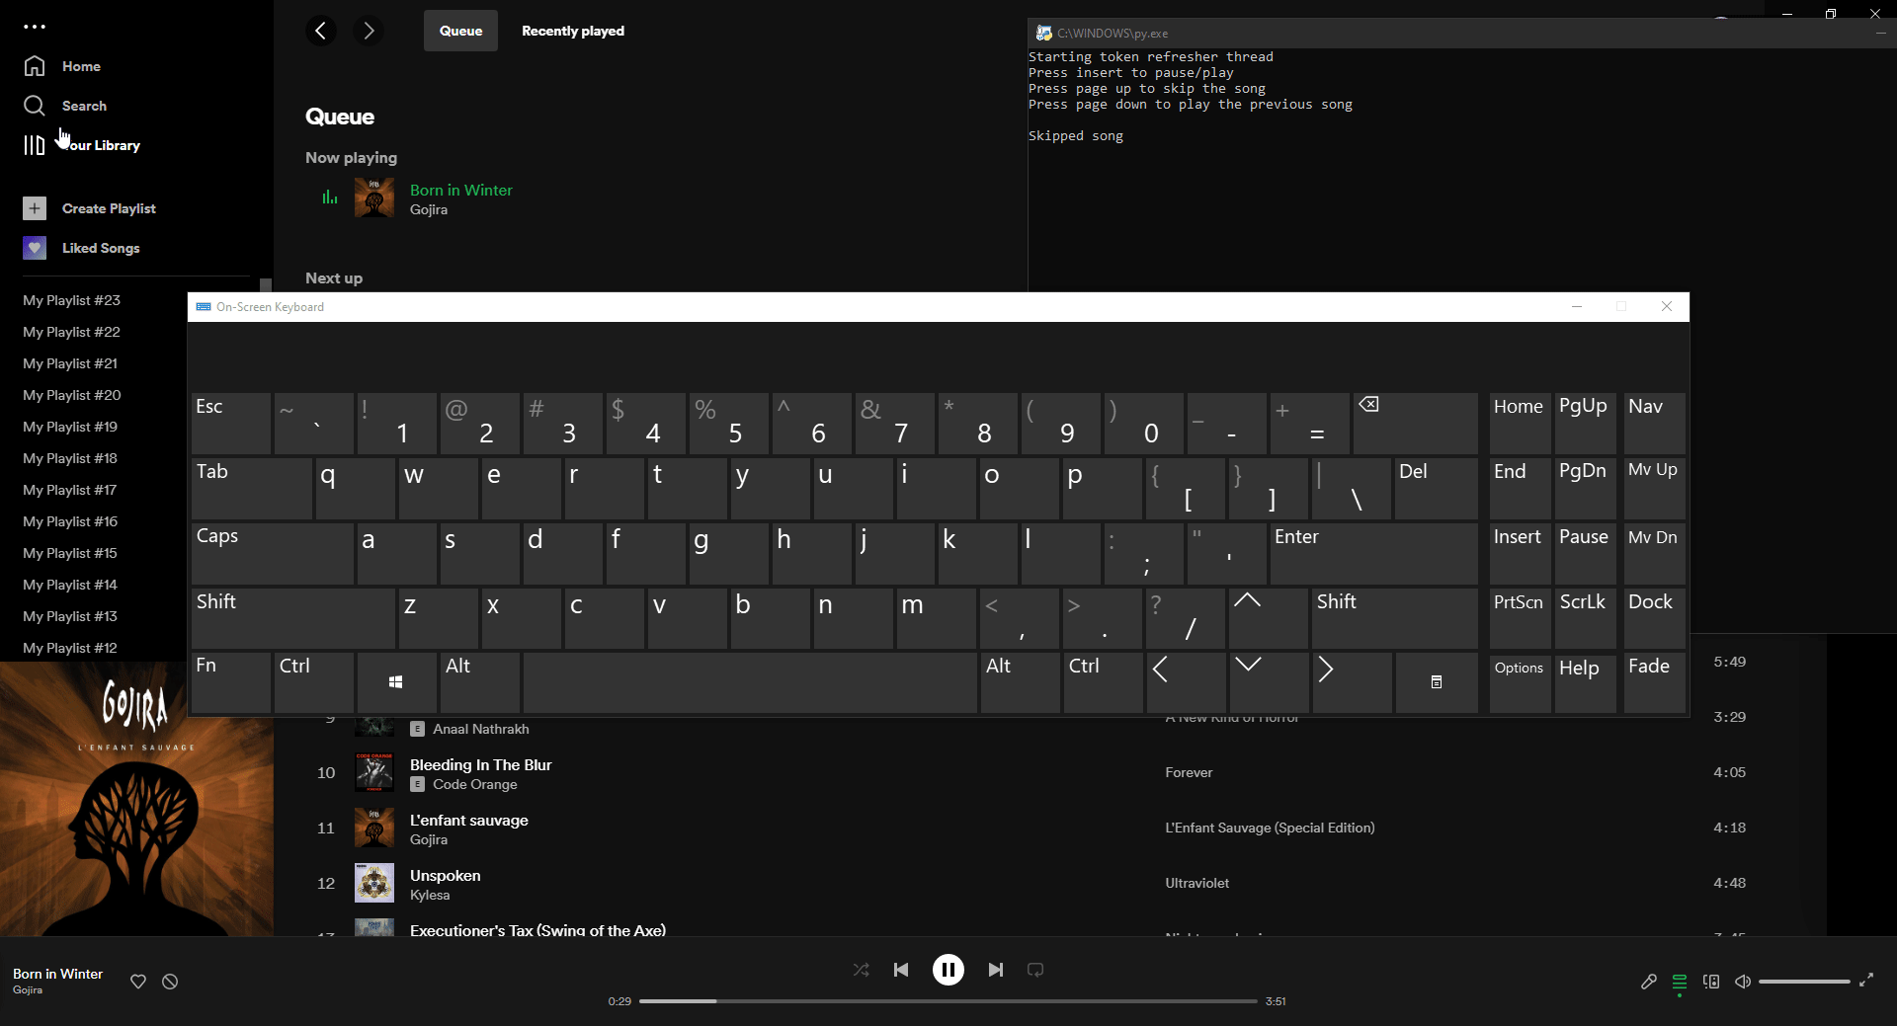The height and width of the screenshot is (1026, 1897).
Task: Open the three-dot Spotify menu
Action: pyautogui.click(x=35, y=27)
